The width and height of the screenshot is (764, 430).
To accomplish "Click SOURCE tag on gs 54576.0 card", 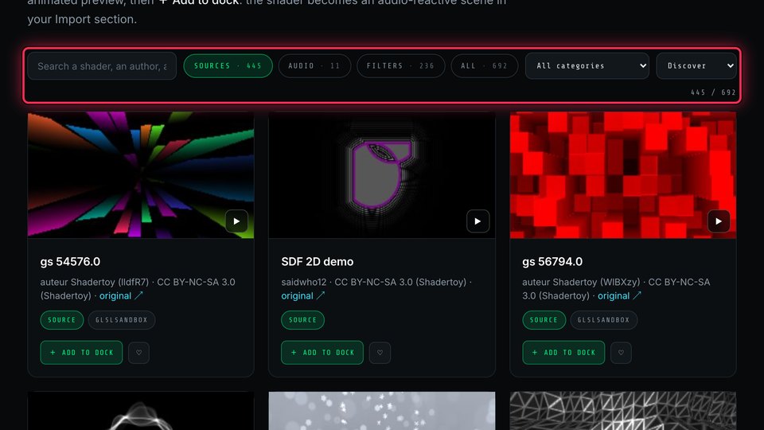I will tap(62, 320).
